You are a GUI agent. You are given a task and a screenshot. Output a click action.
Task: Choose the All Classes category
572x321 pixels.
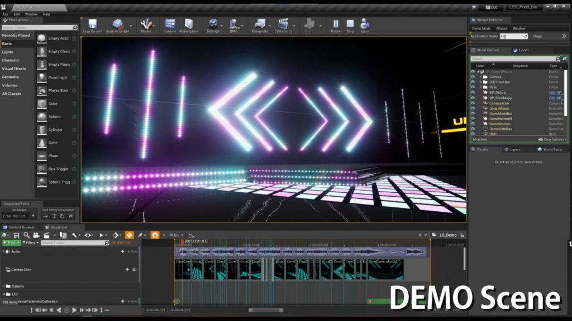[12, 94]
